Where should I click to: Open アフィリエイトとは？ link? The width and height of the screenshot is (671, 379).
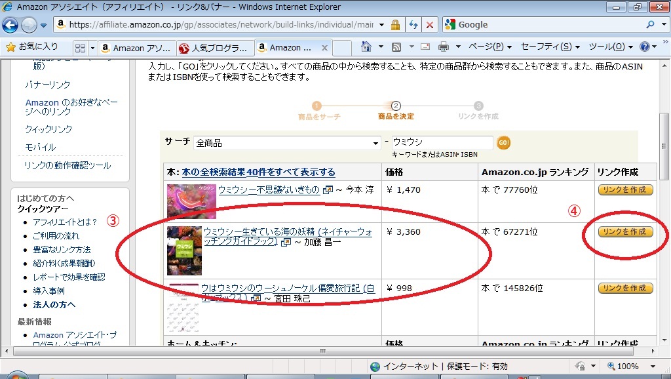pos(65,222)
